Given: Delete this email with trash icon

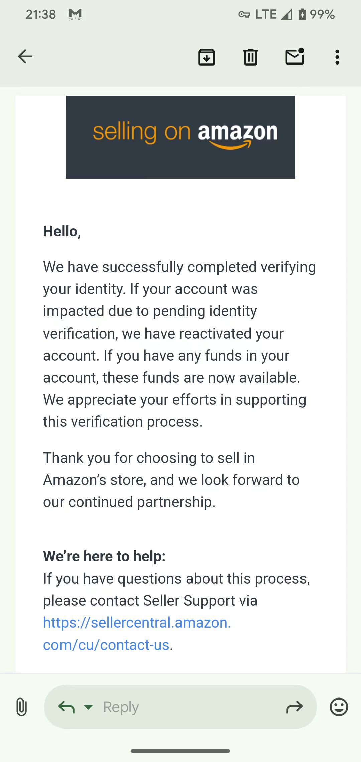Looking at the screenshot, I should tap(250, 57).
